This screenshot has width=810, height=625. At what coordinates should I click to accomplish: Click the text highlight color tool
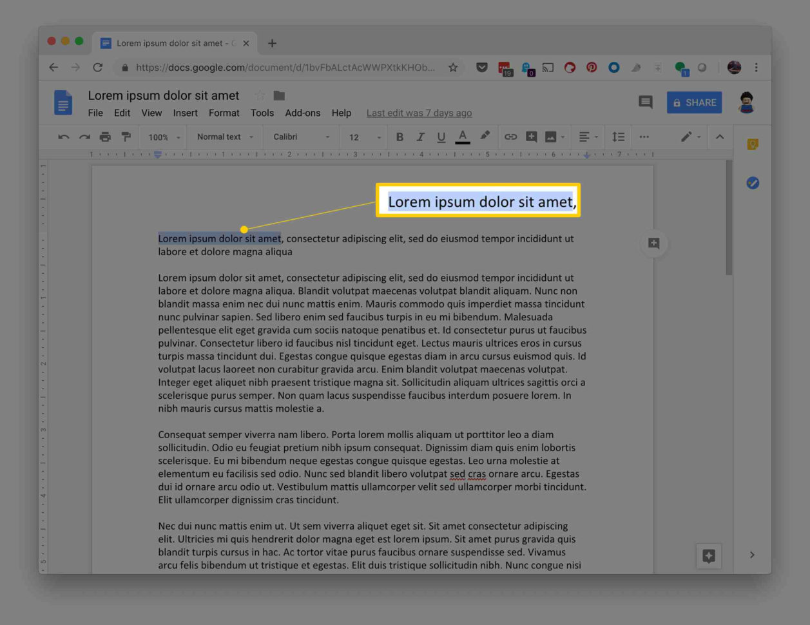pos(484,137)
